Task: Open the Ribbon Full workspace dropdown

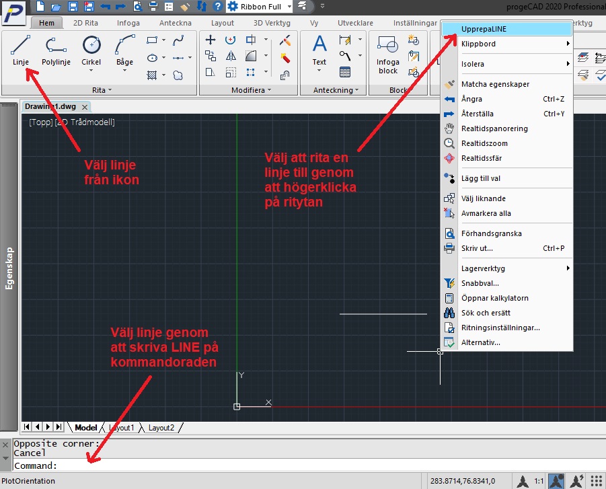Action: 289,7
